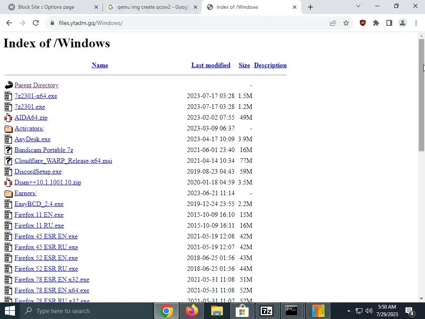Viewport: 425px width, 319px height.
Task: Download EasyBCD_2.4.exe
Action: tap(39, 204)
